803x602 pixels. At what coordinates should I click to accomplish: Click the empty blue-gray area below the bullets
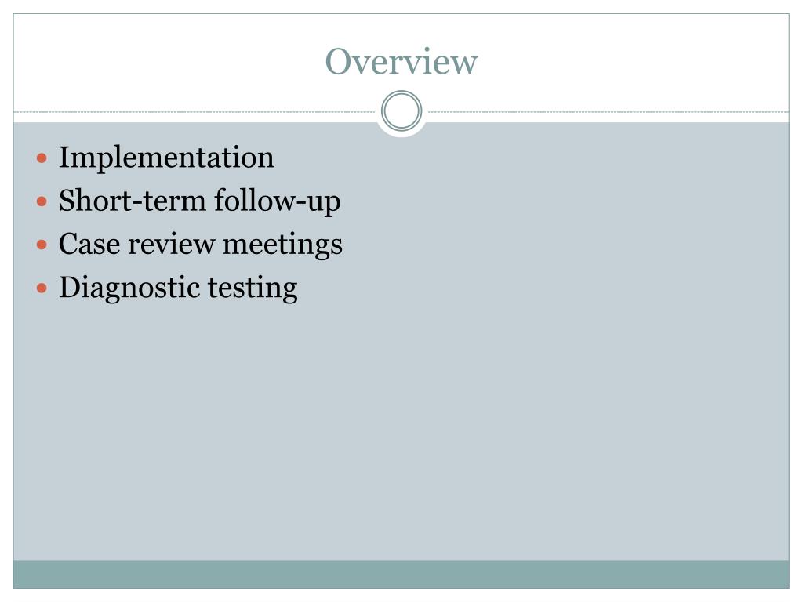tap(401, 430)
